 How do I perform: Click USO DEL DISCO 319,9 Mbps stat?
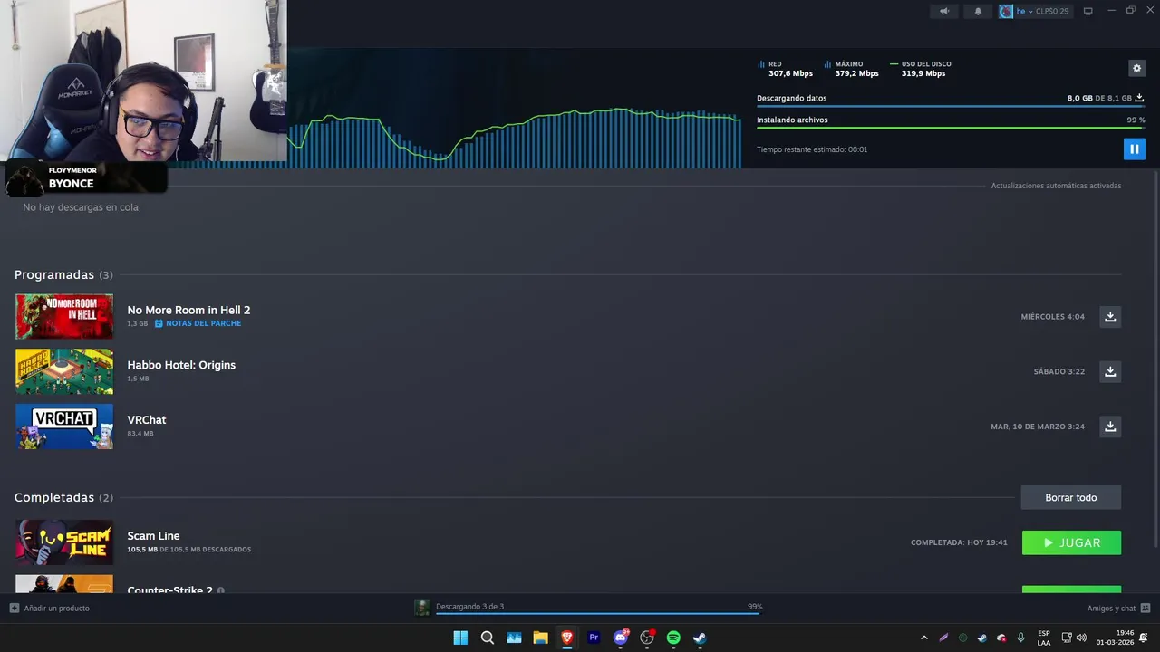click(x=922, y=69)
